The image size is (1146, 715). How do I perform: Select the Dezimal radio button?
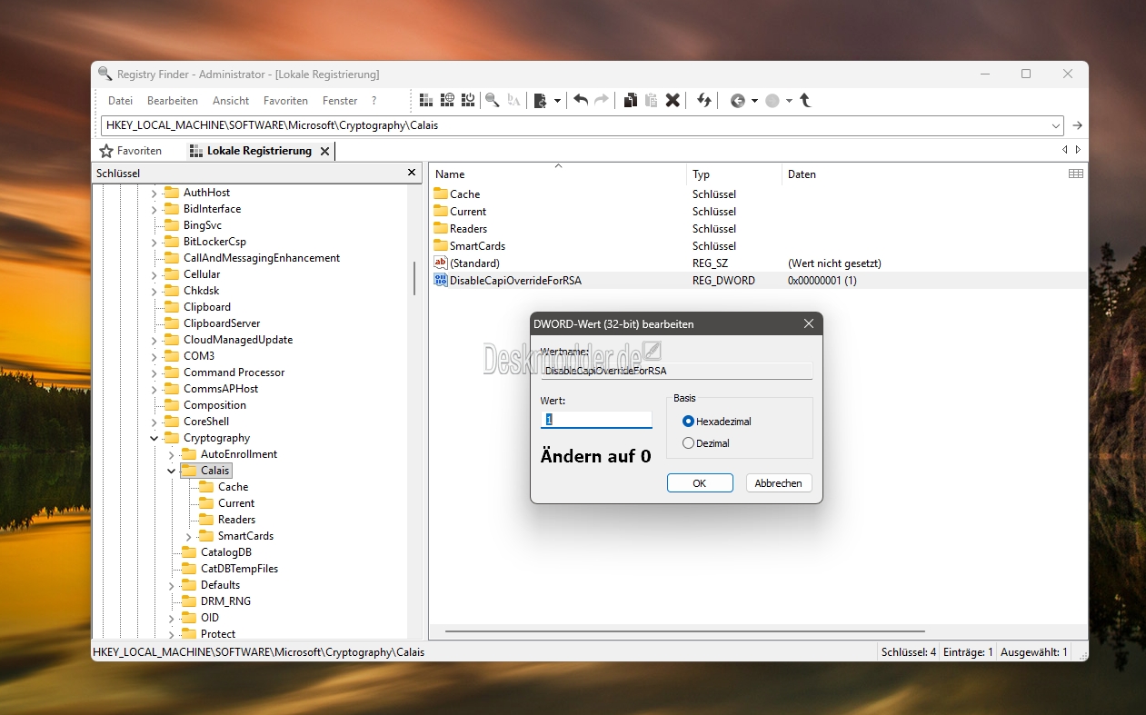click(x=688, y=443)
